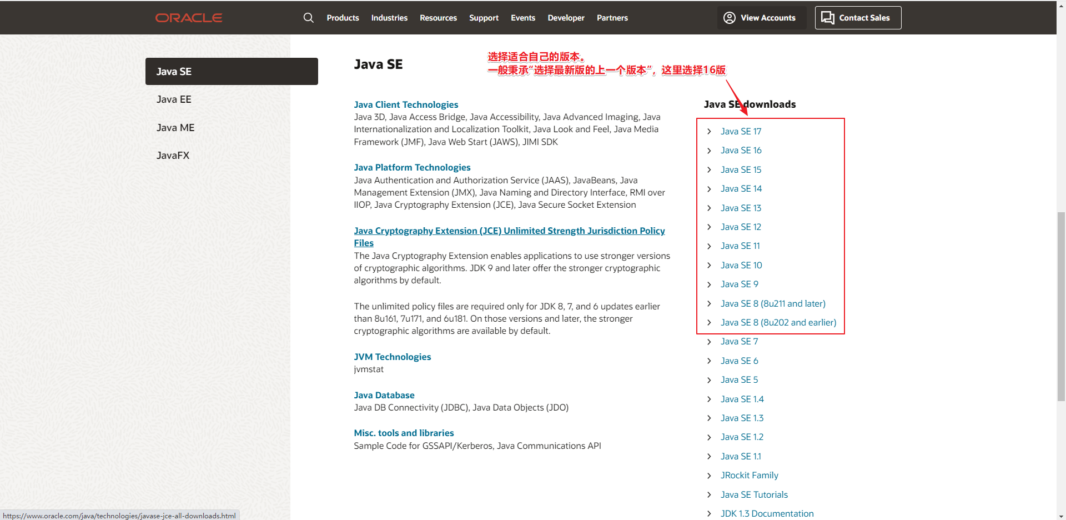The height and width of the screenshot is (520, 1066).
Task: Open the Events menu
Action: [x=523, y=18]
